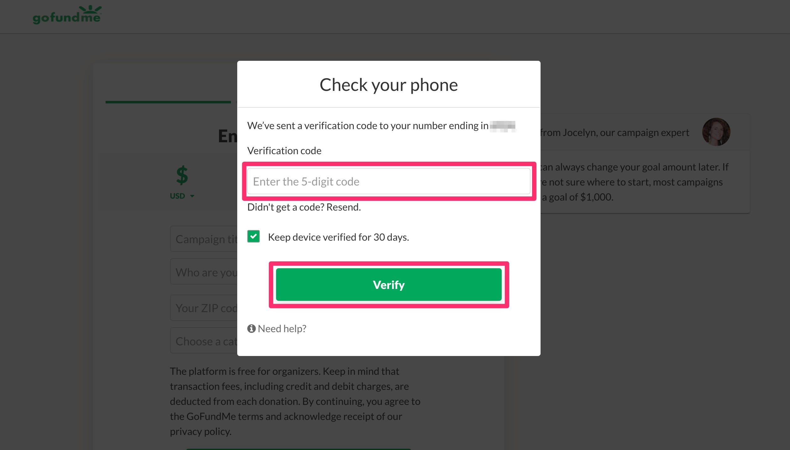Viewport: 790px width, 450px height.
Task: Click the info icon beside Need help
Action: [x=251, y=328]
